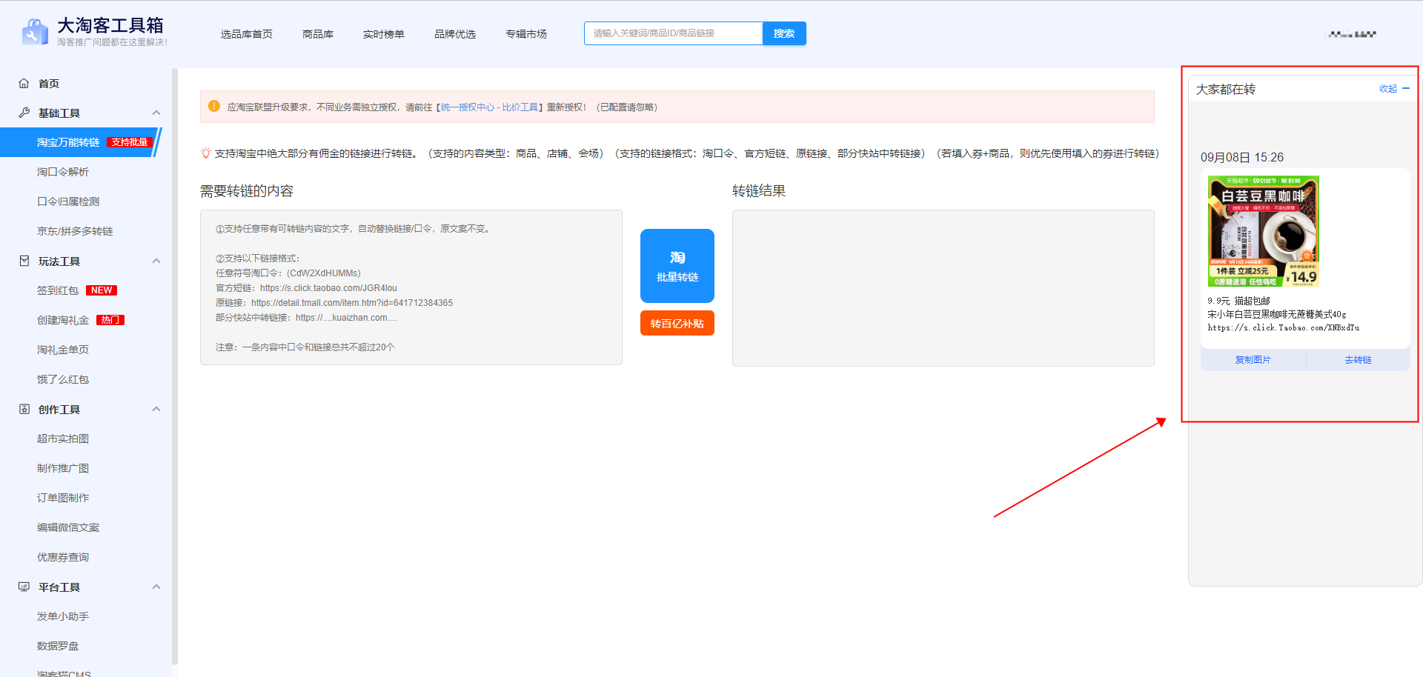Open the 商品库 top navigation tab

317,34
